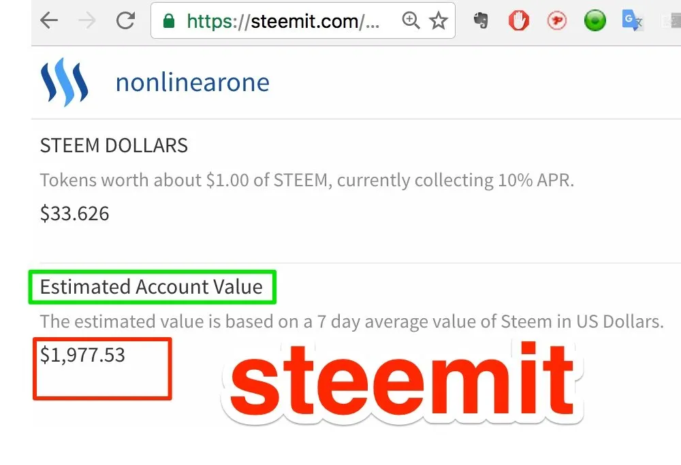Screen dimensions: 681x465
Task: Open the nonlinearone profile link
Action: point(193,82)
